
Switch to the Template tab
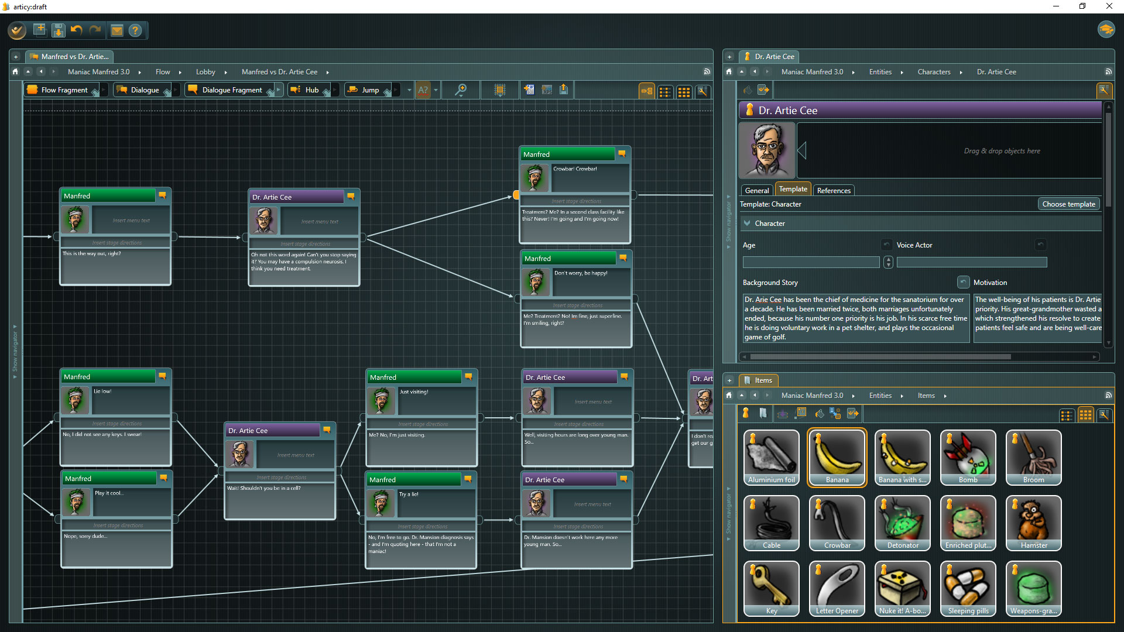(x=793, y=189)
